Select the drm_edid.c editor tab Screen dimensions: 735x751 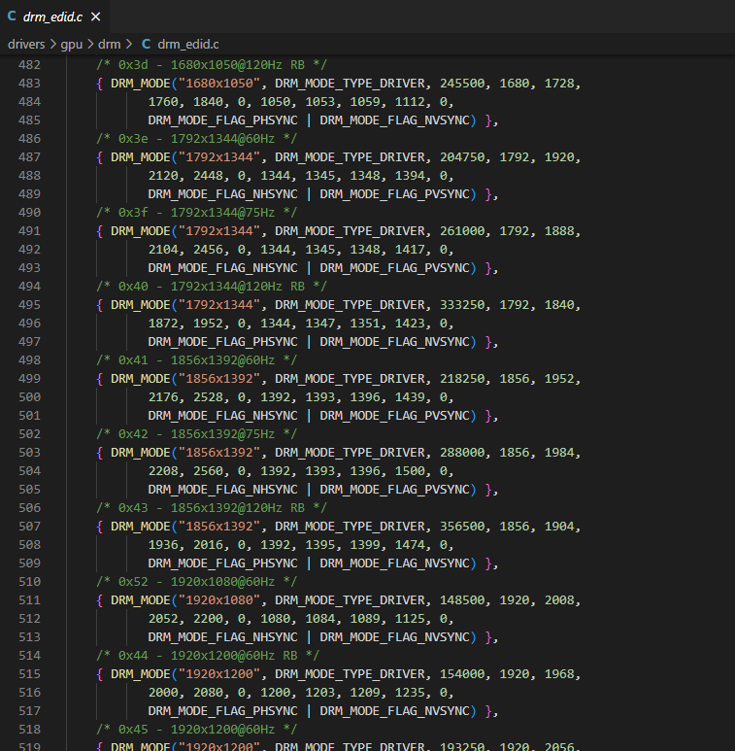tap(54, 17)
